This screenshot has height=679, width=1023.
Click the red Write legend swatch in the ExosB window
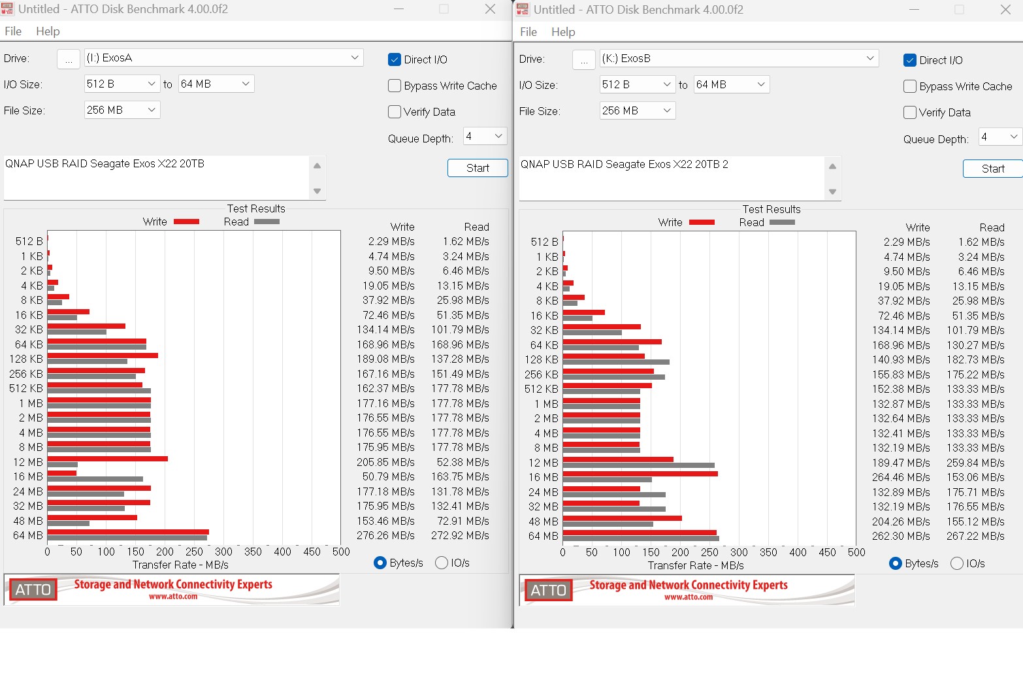[x=702, y=222]
